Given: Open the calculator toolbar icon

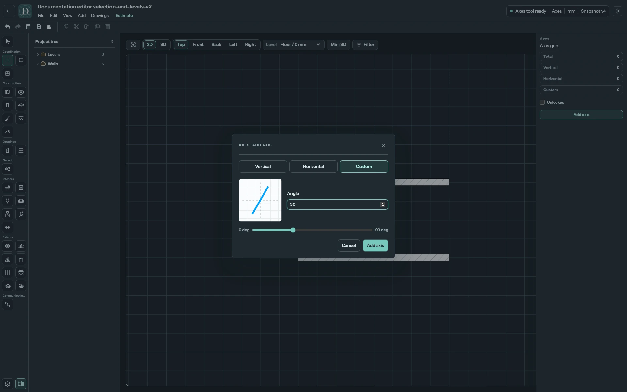Looking at the screenshot, I should (x=28, y=27).
